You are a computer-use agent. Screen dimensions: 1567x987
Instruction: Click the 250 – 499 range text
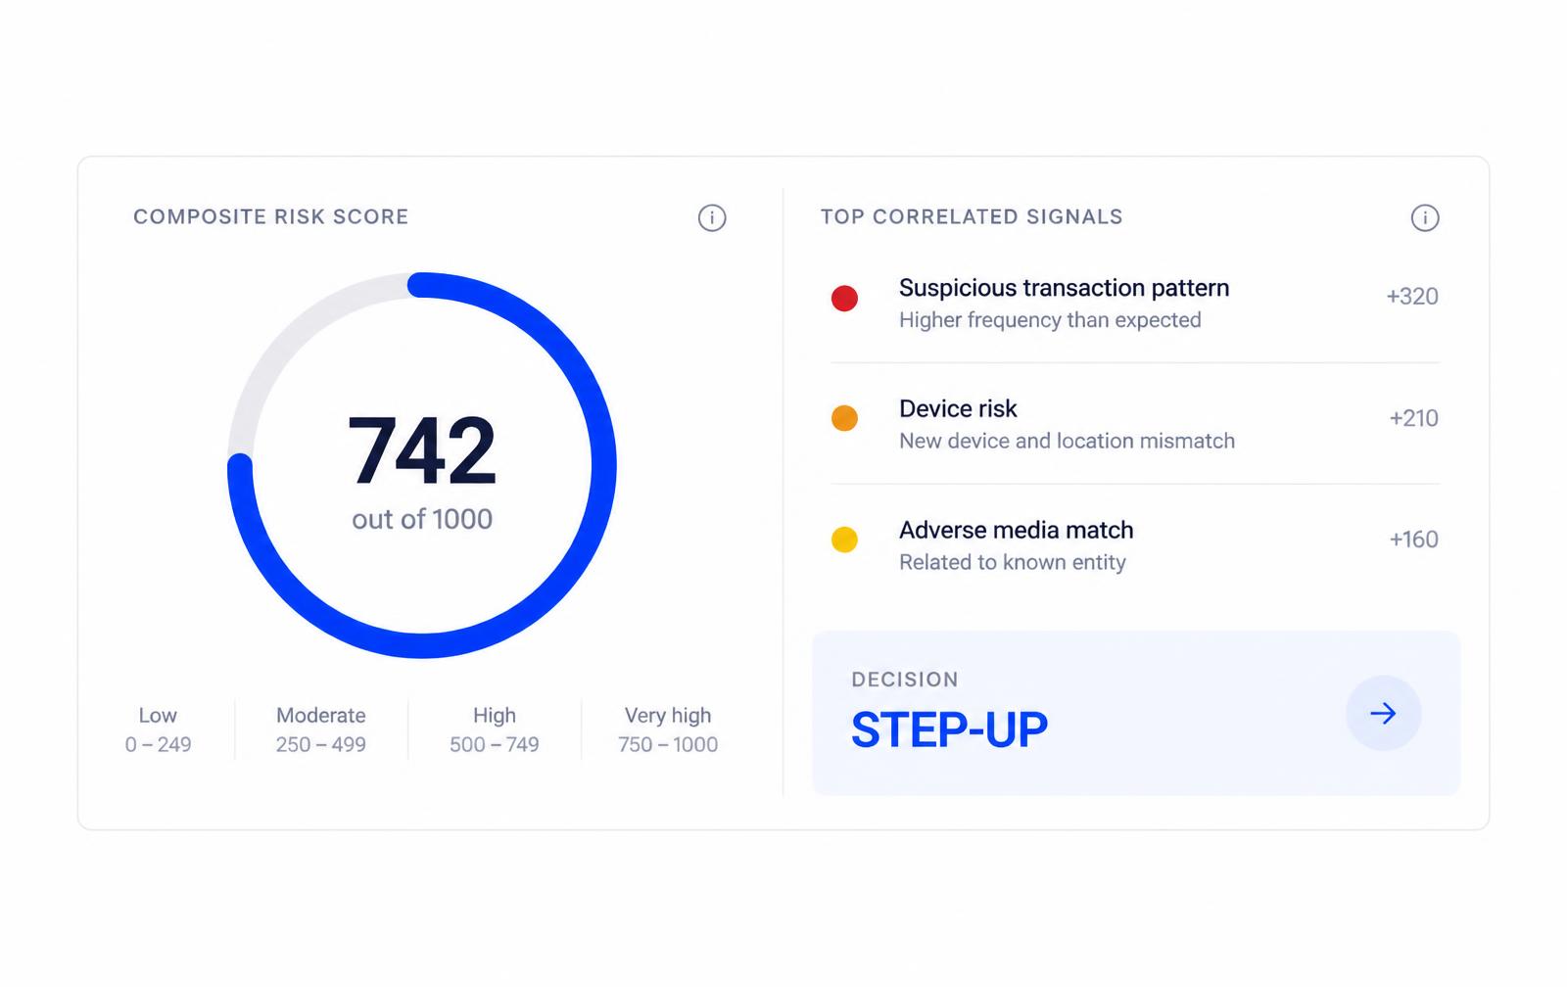tap(321, 745)
